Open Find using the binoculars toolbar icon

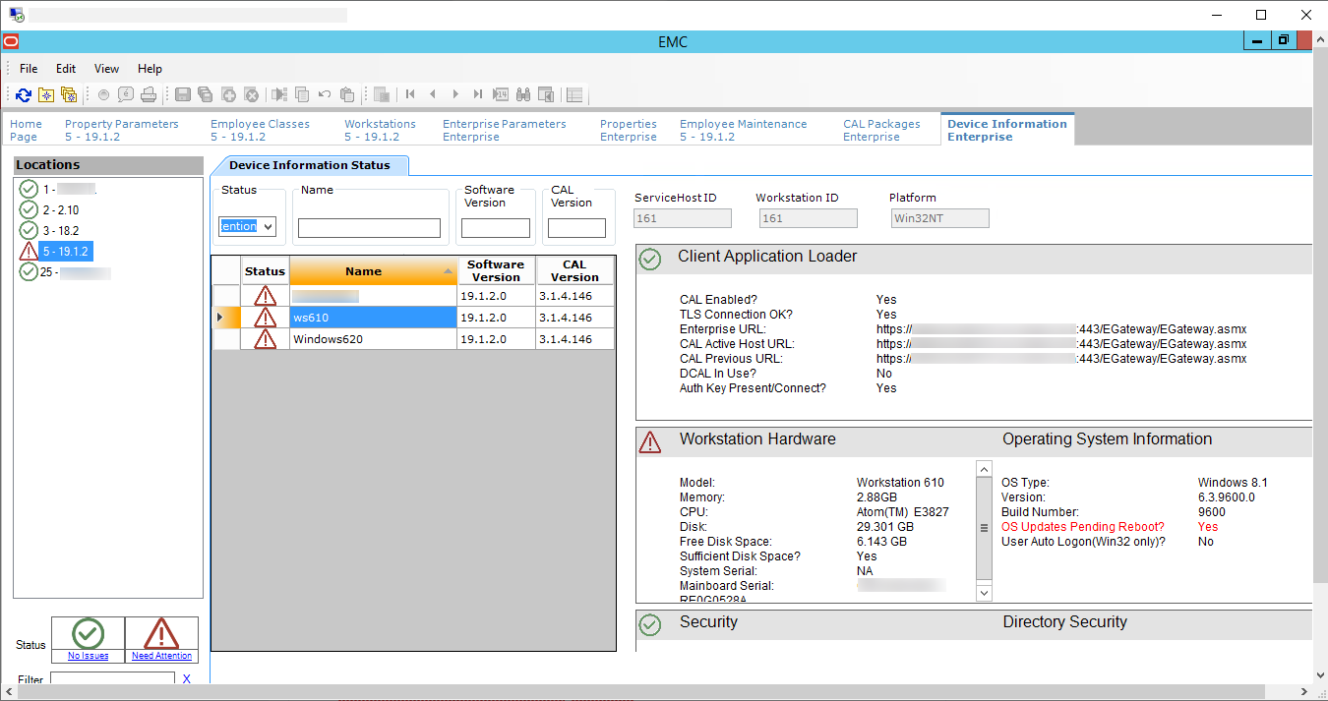pos(525,94)
